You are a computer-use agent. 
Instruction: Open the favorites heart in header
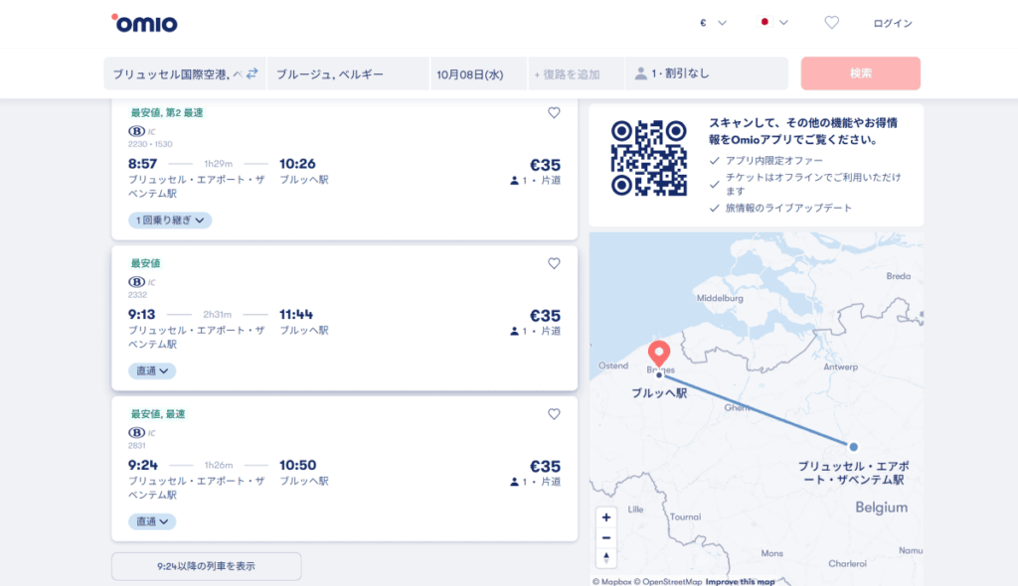[x=831, y=23]
